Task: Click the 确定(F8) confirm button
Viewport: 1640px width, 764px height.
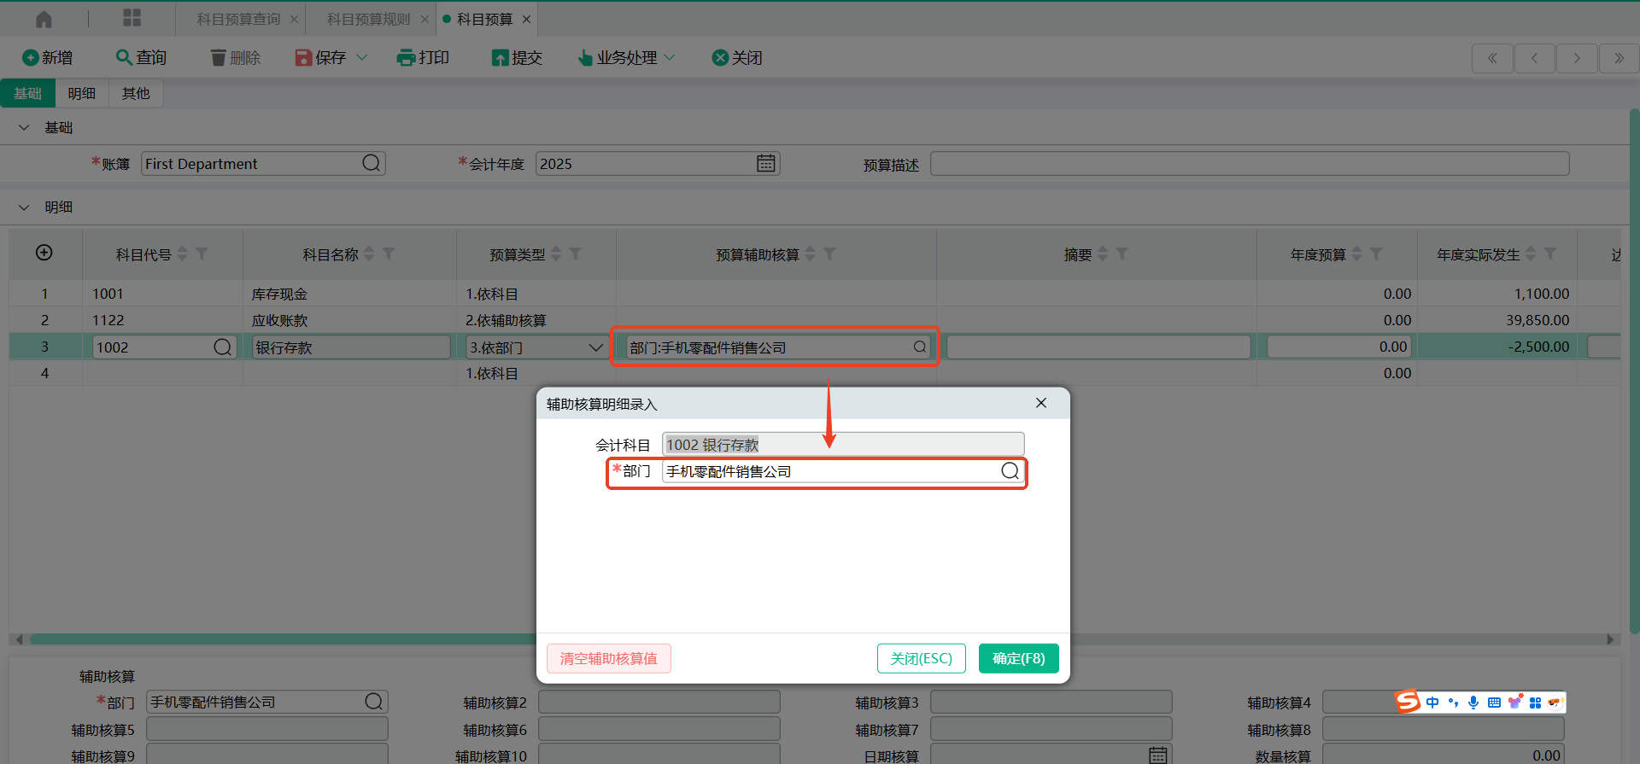Action: [1018, 658]
